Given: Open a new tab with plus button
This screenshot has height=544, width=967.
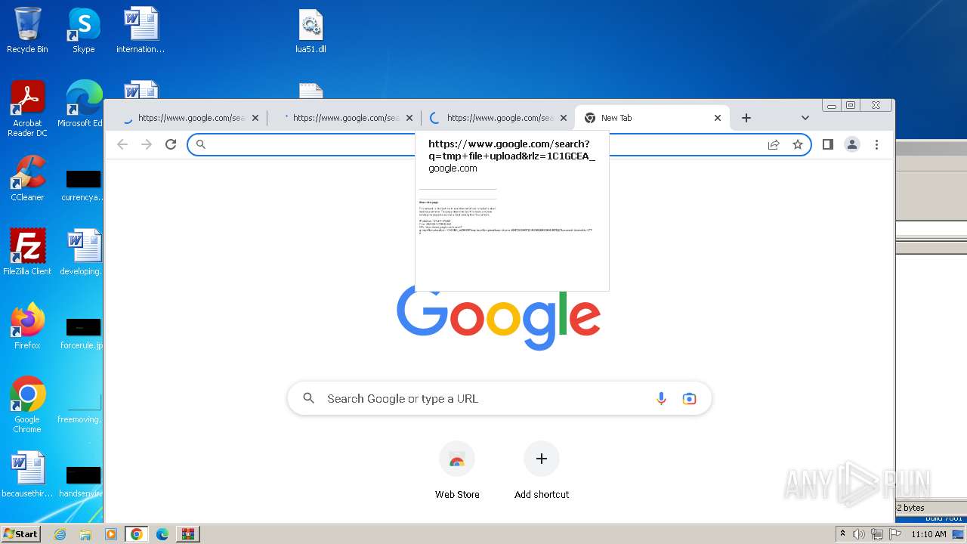Looking at the screenshot, I should (746, 118).
